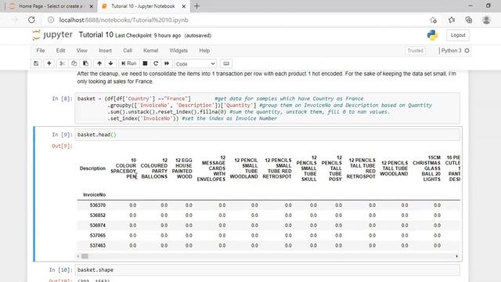Click the 15CM CHRISTMAS GLASS BALL 20 LIGHTS header
Image resolution: width=501 pixels, height=282 pixels.
427,168
